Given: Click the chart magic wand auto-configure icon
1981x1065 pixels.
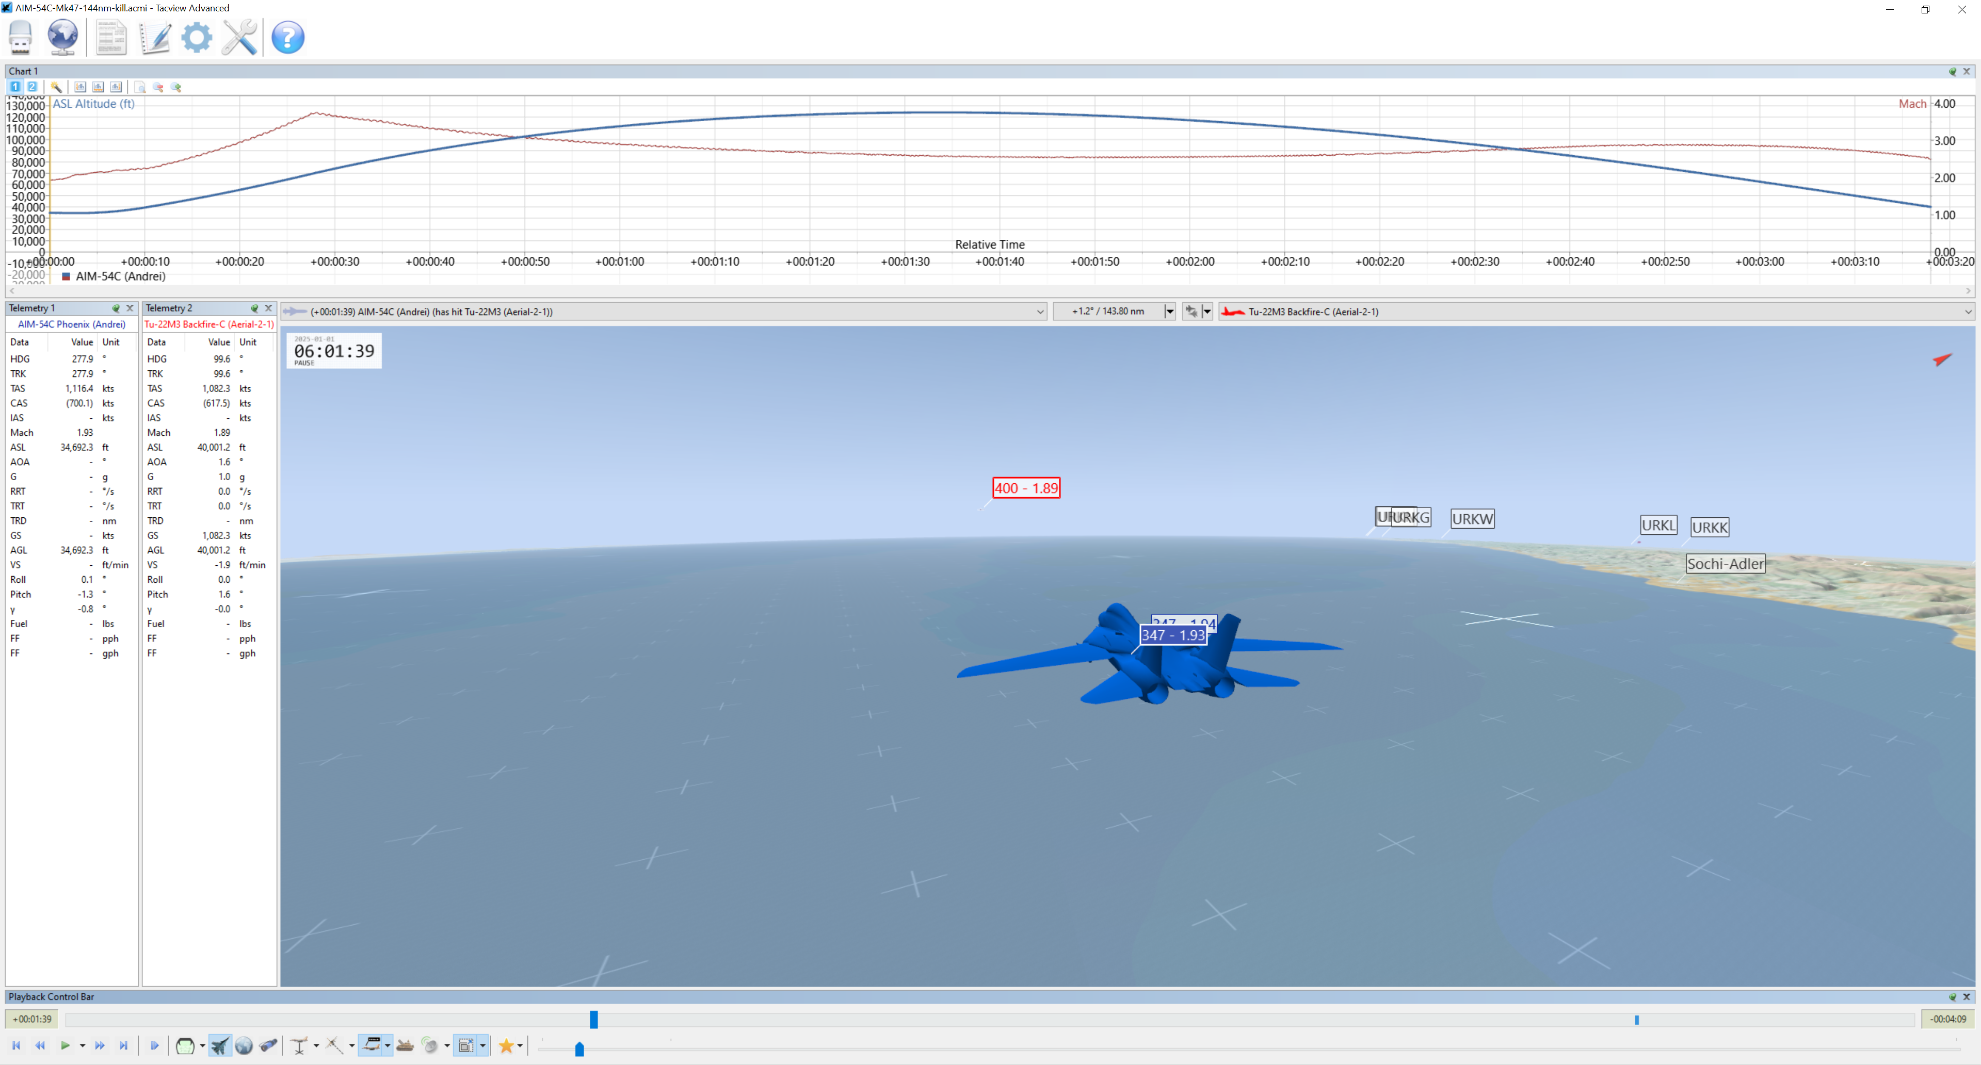Looking at the screenshot, I should 57,87.
